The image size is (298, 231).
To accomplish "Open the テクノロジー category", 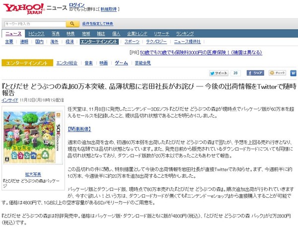I will (x=156, y=42).
